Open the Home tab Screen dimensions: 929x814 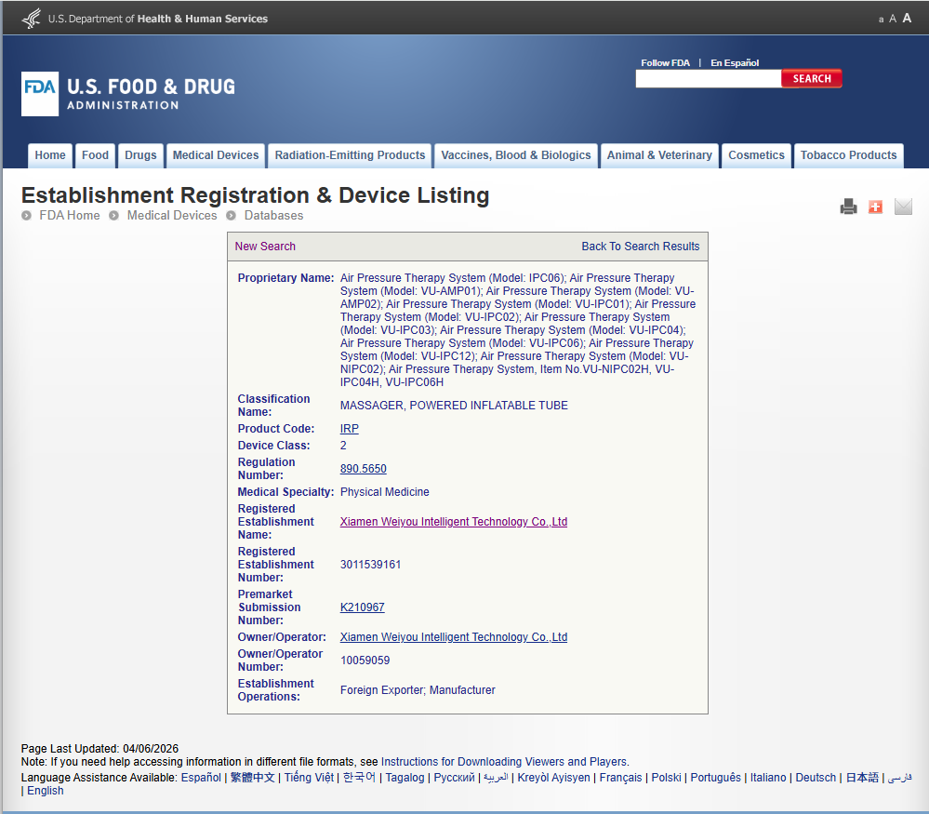coord(50,155)
